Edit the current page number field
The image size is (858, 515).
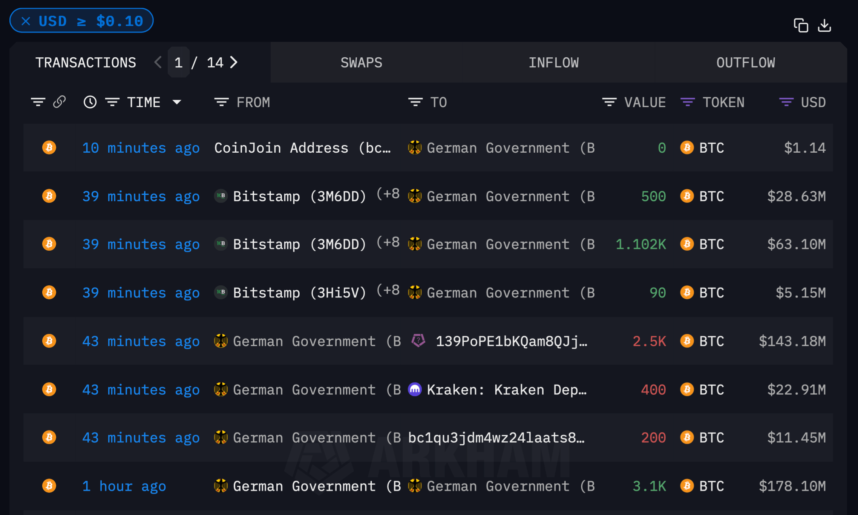click(x=179, y=62)
